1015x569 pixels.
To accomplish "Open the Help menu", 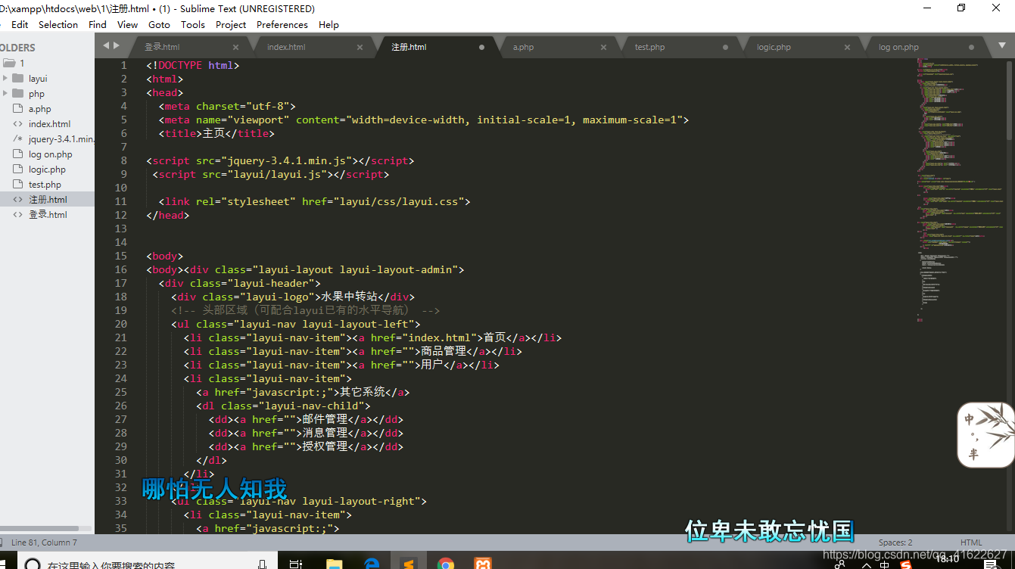I will coord(328,24).
